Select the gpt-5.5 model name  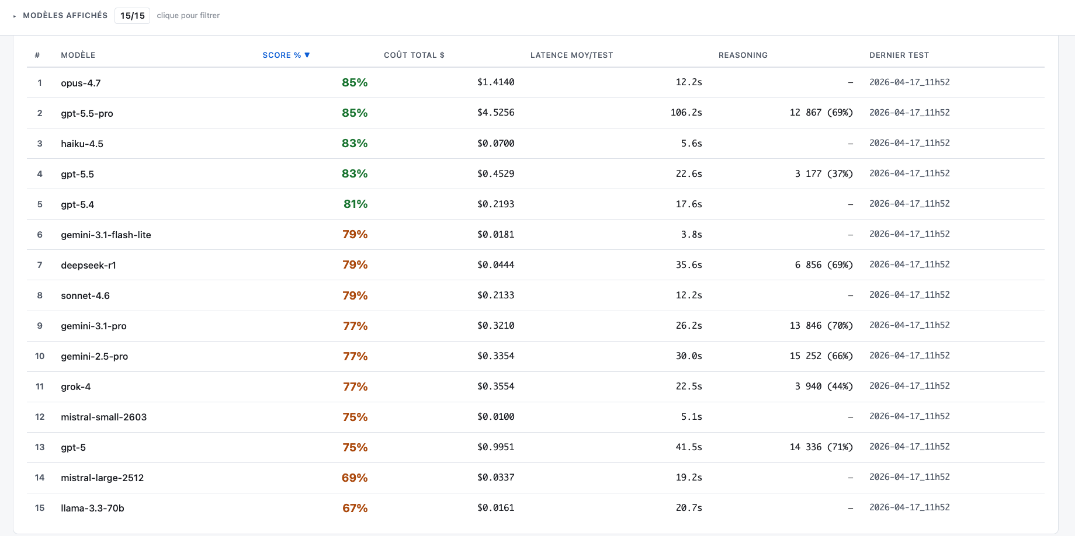[x=77, y=174]
